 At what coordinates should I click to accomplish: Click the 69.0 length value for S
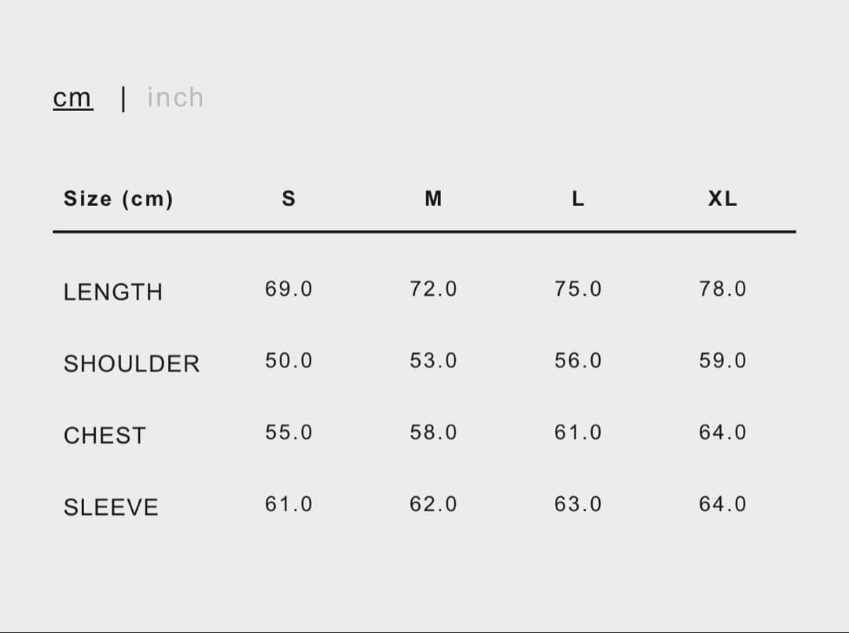click(x=289, y=289)
